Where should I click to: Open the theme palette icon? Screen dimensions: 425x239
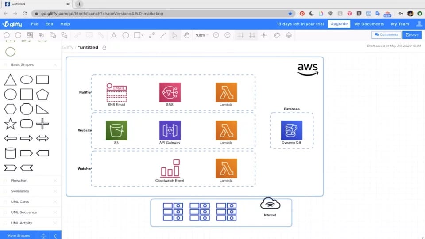[277, 35]
